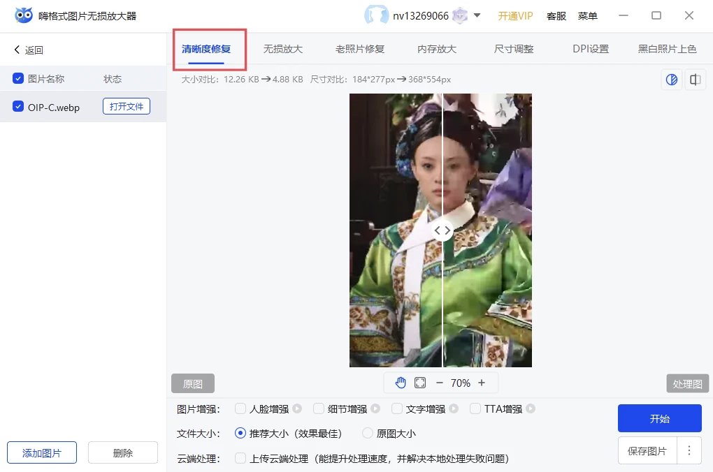The height and width of the screenshot is (472, 713).
Task: Click the comparison divider handle on the preview
Action: pos(442,230)
